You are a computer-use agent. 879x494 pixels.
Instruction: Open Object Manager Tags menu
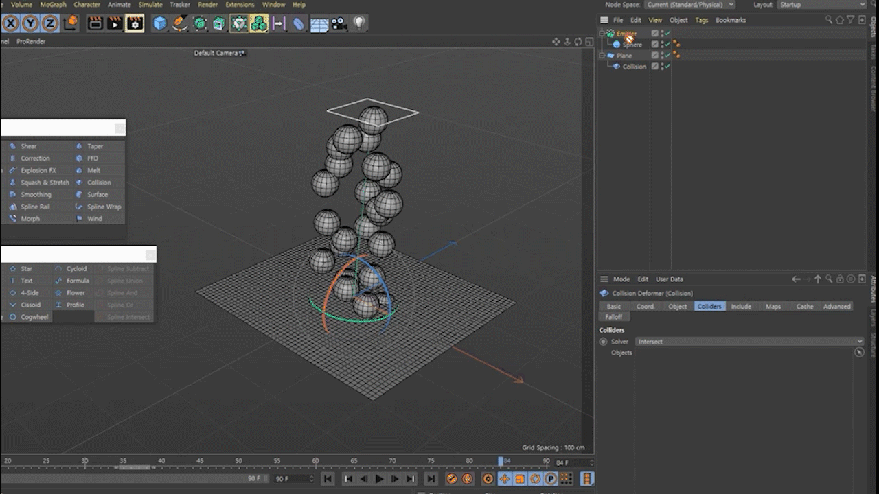tap(701, 20)
